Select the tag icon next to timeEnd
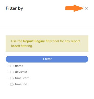The width and height of the screenshot is (94, 99). click(x=12, y=84)
